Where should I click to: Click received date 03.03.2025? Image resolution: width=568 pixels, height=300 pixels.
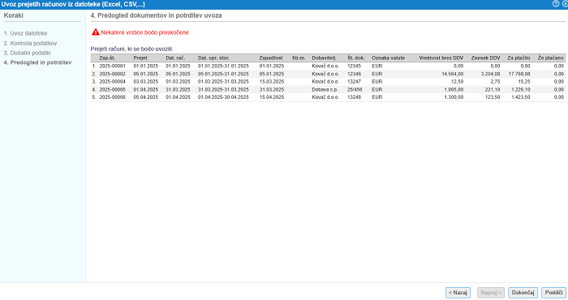145,82
